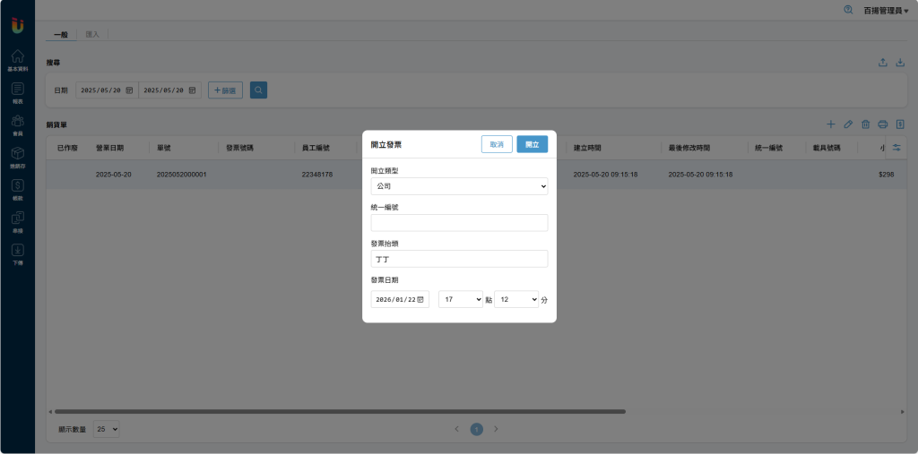Click the home icon for 基本資料
The image size is (918, 454).
pyautogui.click(x=17, y=57)
